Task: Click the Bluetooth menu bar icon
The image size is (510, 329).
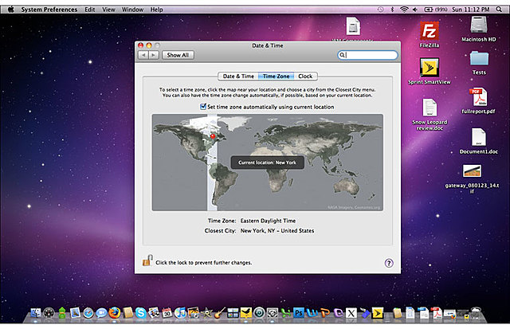Action: pyautogui.click(x=392, y=10)
